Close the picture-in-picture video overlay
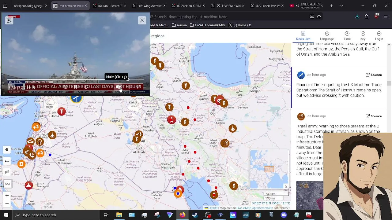 coord(142,20)
